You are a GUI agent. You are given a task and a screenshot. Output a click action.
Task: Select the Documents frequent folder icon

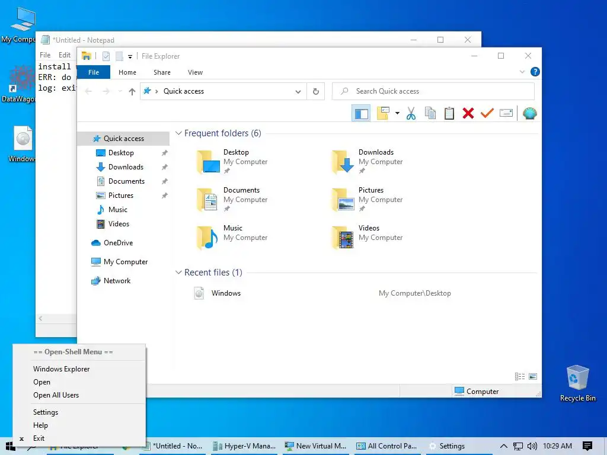pos(207,200)
